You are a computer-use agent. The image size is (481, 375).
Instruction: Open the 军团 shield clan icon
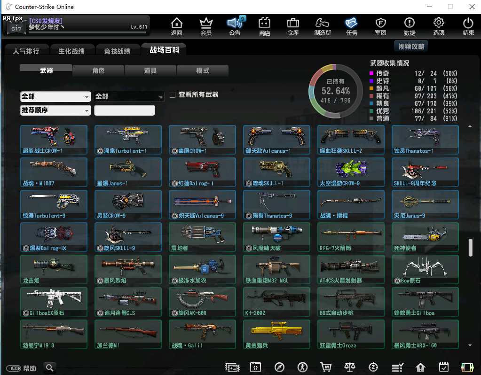coord(380,26)
